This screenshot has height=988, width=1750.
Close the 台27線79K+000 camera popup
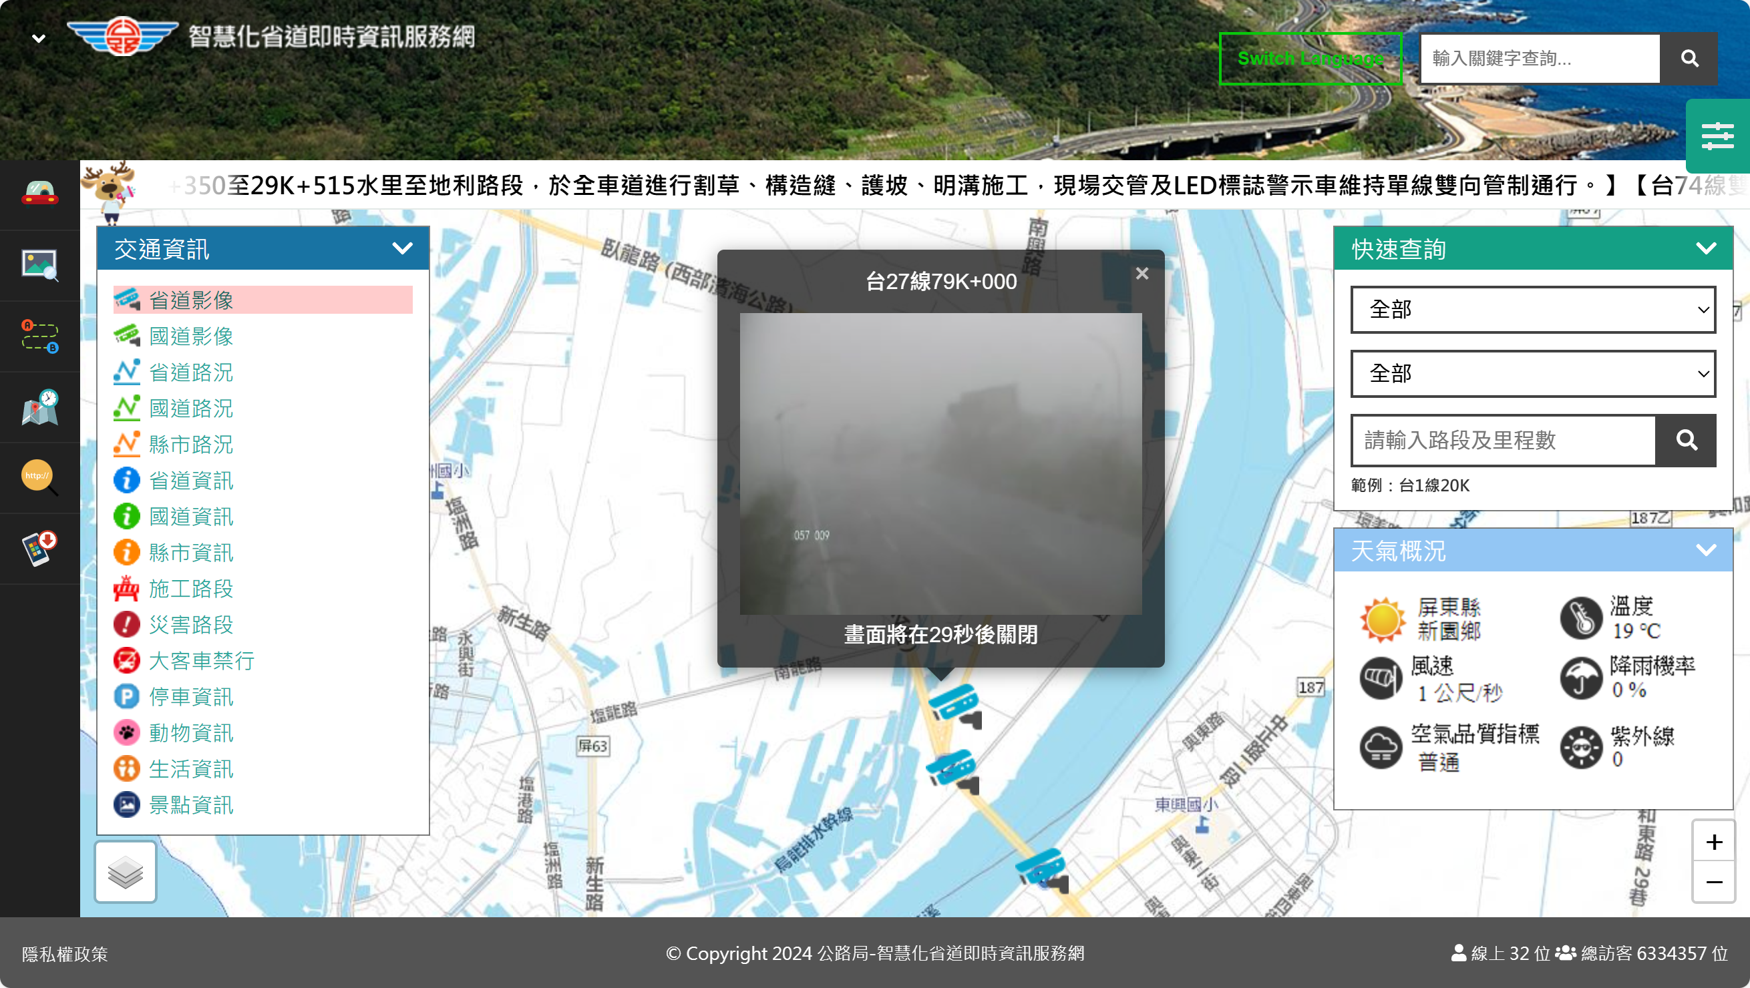(x=1142, y=274)
